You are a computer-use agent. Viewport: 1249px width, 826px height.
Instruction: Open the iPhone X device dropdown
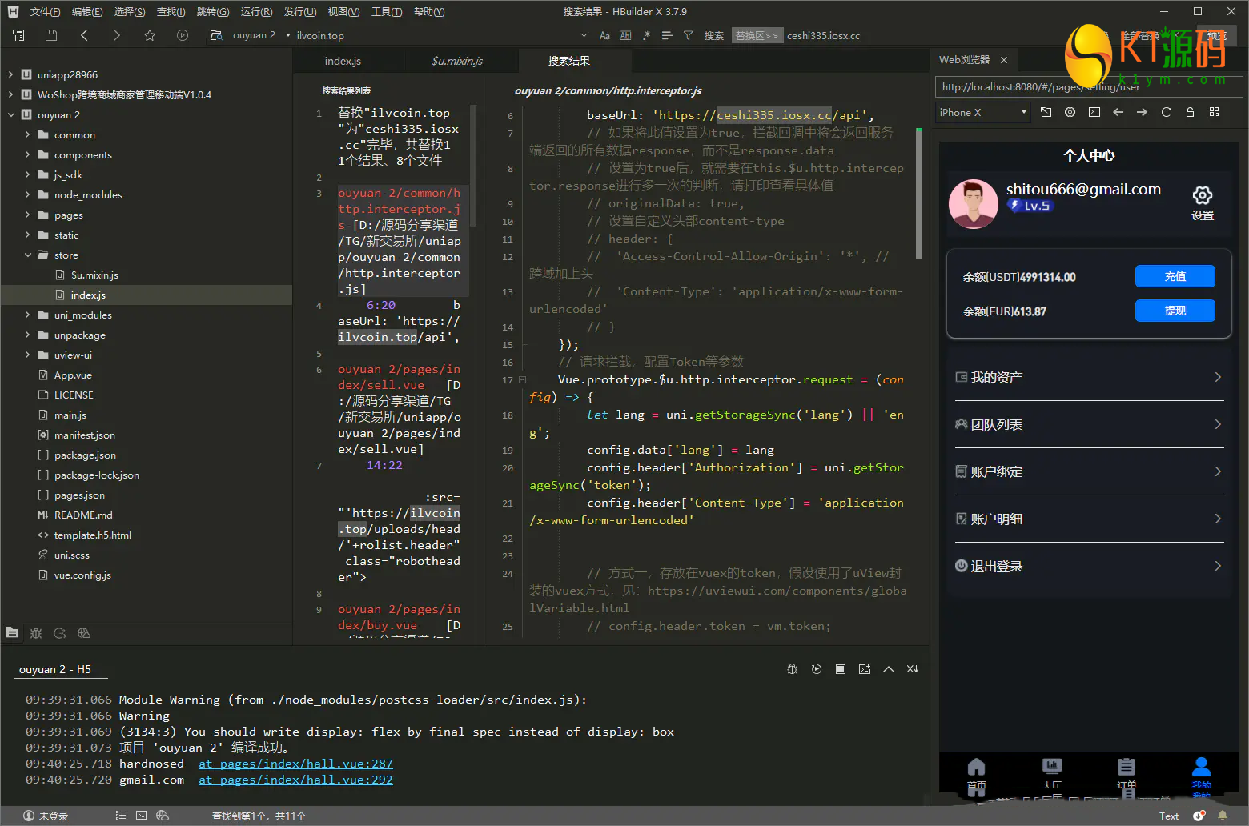tap(982, 113)
